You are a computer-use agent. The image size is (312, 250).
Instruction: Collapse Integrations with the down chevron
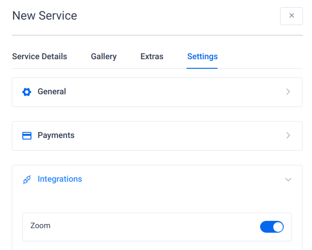[x=288, y=179]
